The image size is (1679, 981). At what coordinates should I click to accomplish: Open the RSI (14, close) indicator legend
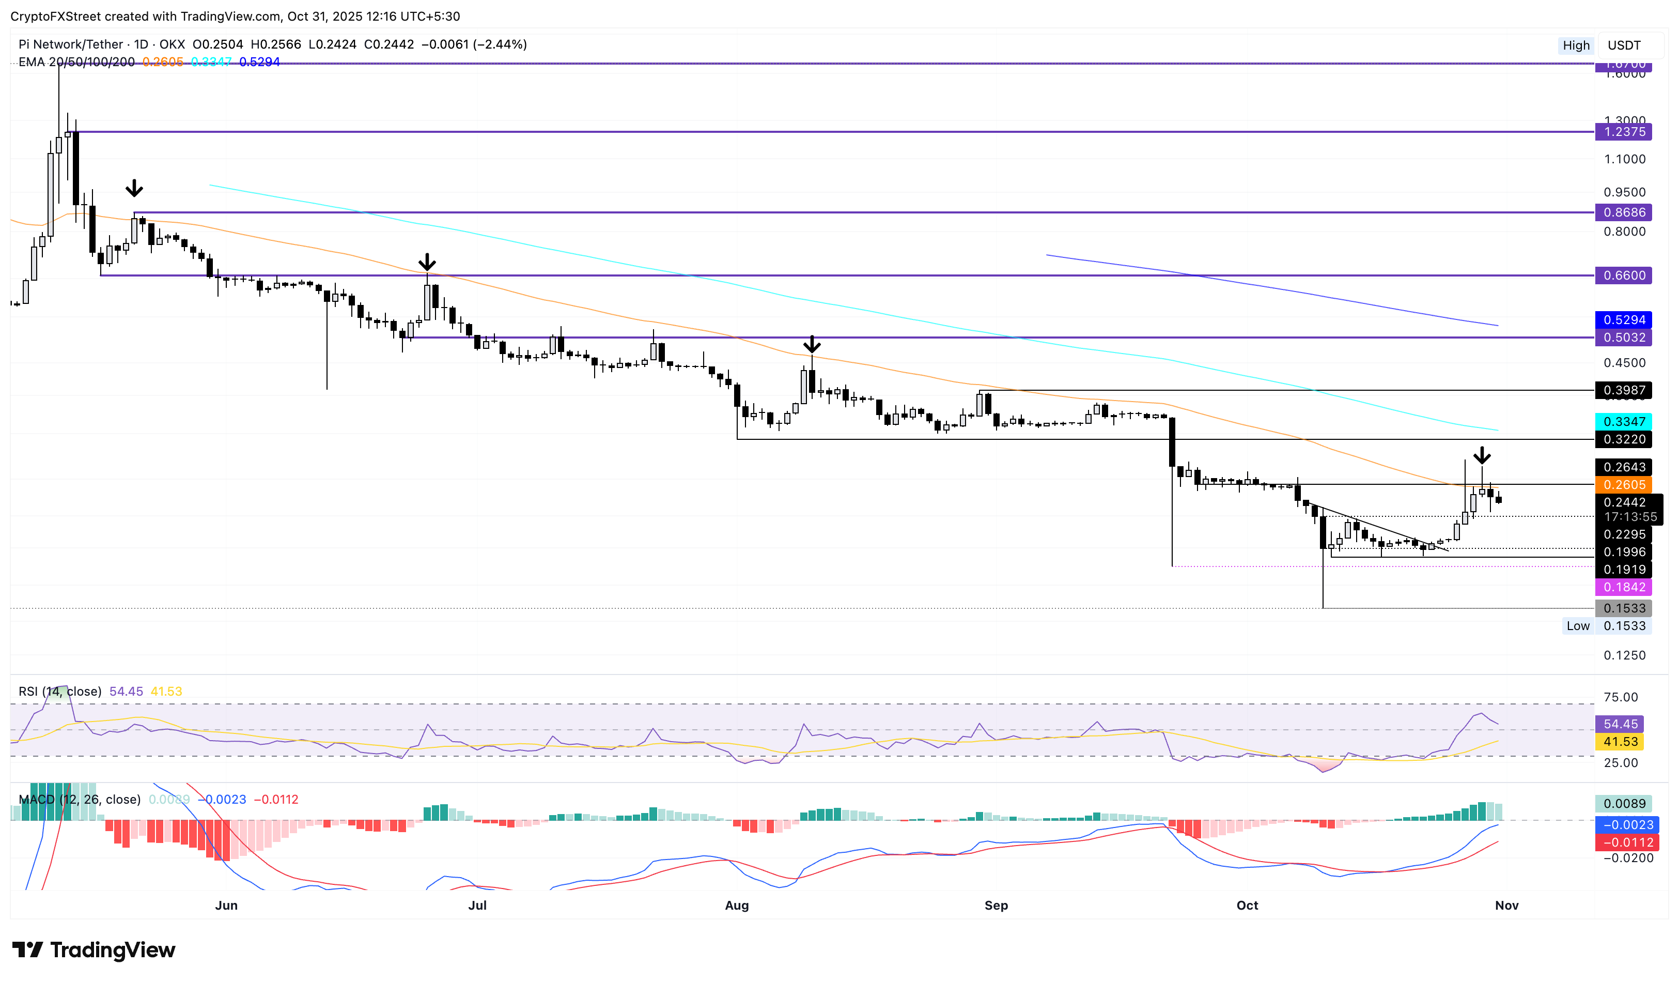[x=60, y=691]
